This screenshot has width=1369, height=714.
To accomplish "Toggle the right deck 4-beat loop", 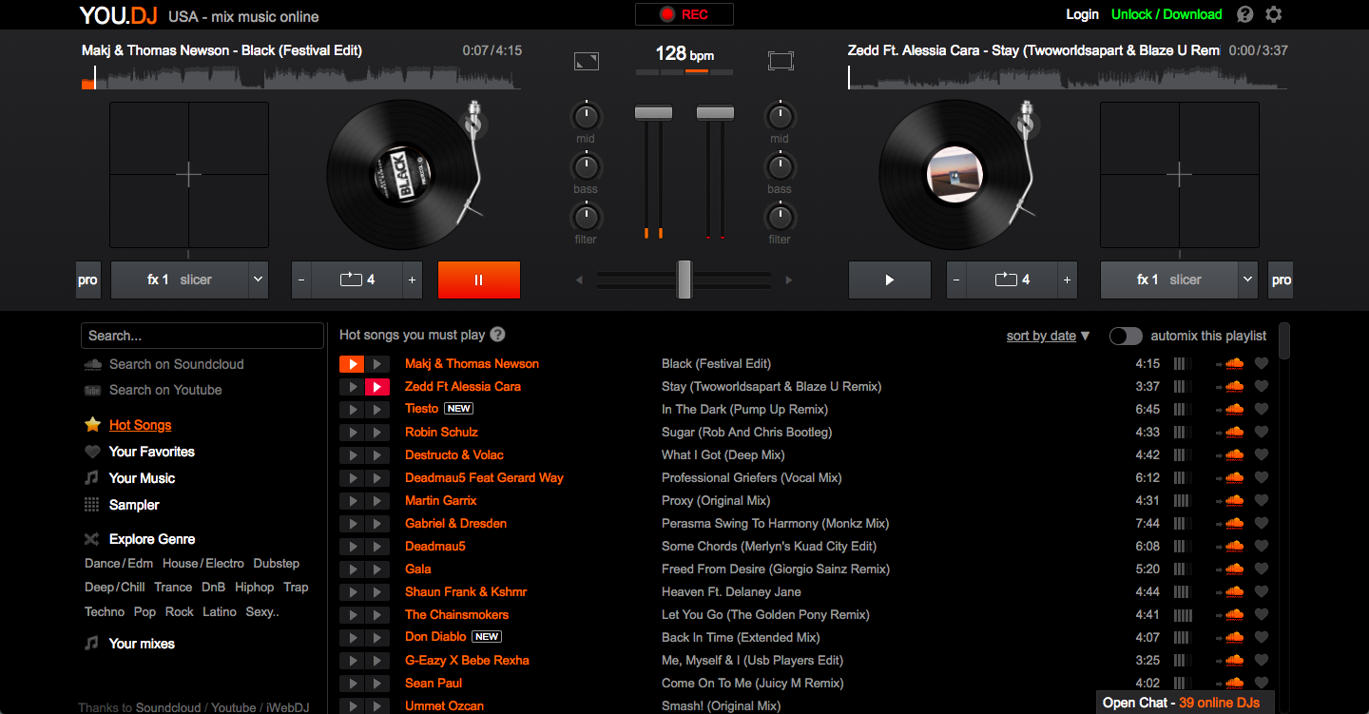I will [x=1012, y=280].
